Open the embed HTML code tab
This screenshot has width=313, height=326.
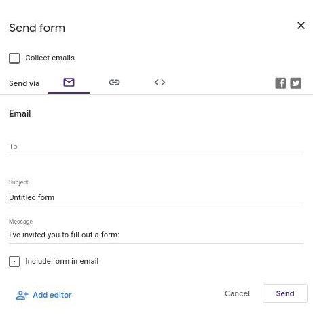(160, 83)
